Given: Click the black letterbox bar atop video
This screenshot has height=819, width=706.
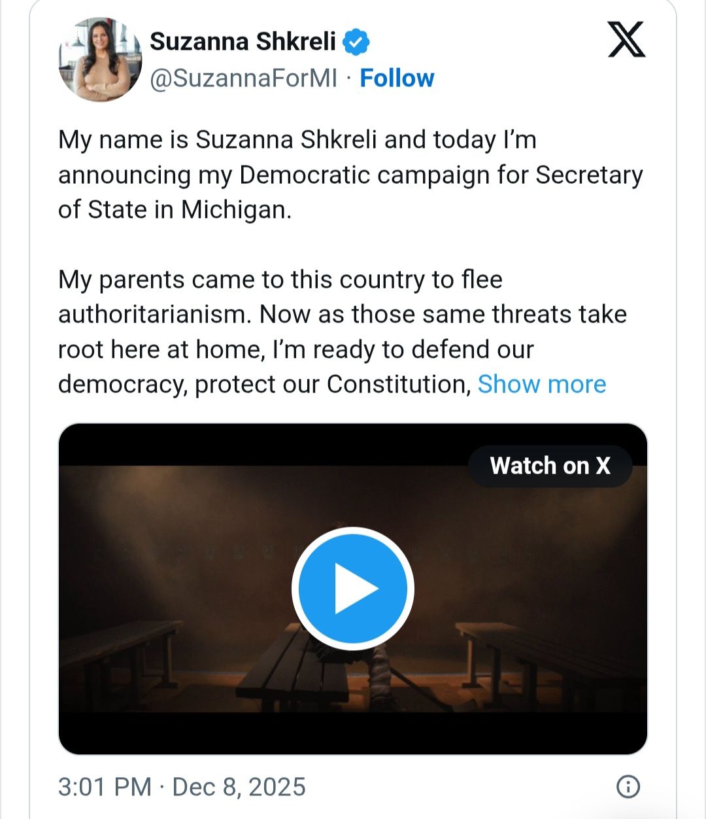Looking at the screenshot, I should coord(261,445).
